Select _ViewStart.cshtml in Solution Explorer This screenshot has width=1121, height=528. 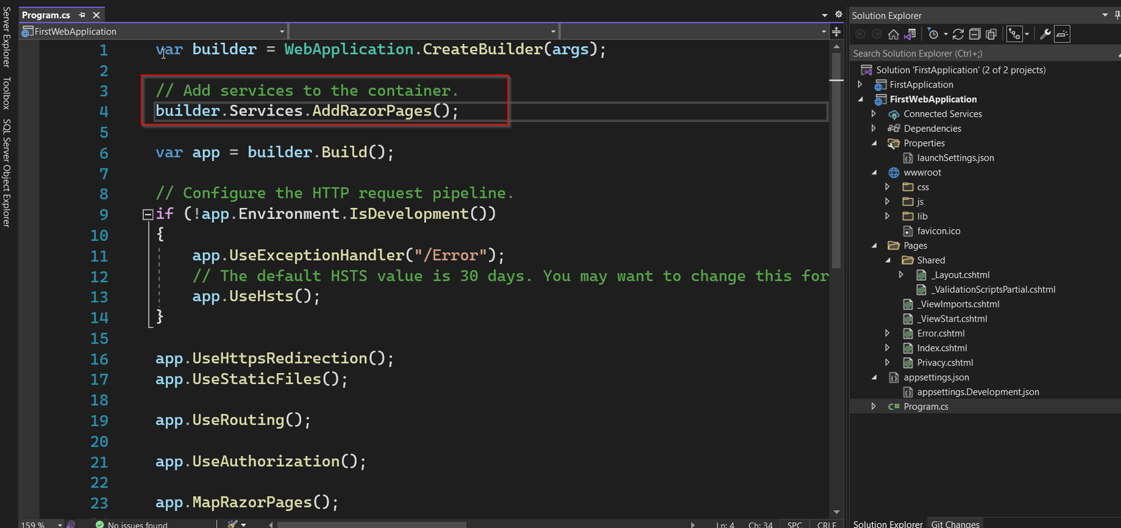pyautogui.click(x=952, y=319)
